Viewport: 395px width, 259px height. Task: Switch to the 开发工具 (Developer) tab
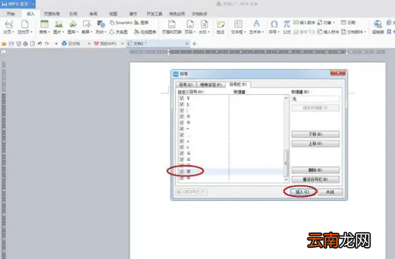coord(155,14)
